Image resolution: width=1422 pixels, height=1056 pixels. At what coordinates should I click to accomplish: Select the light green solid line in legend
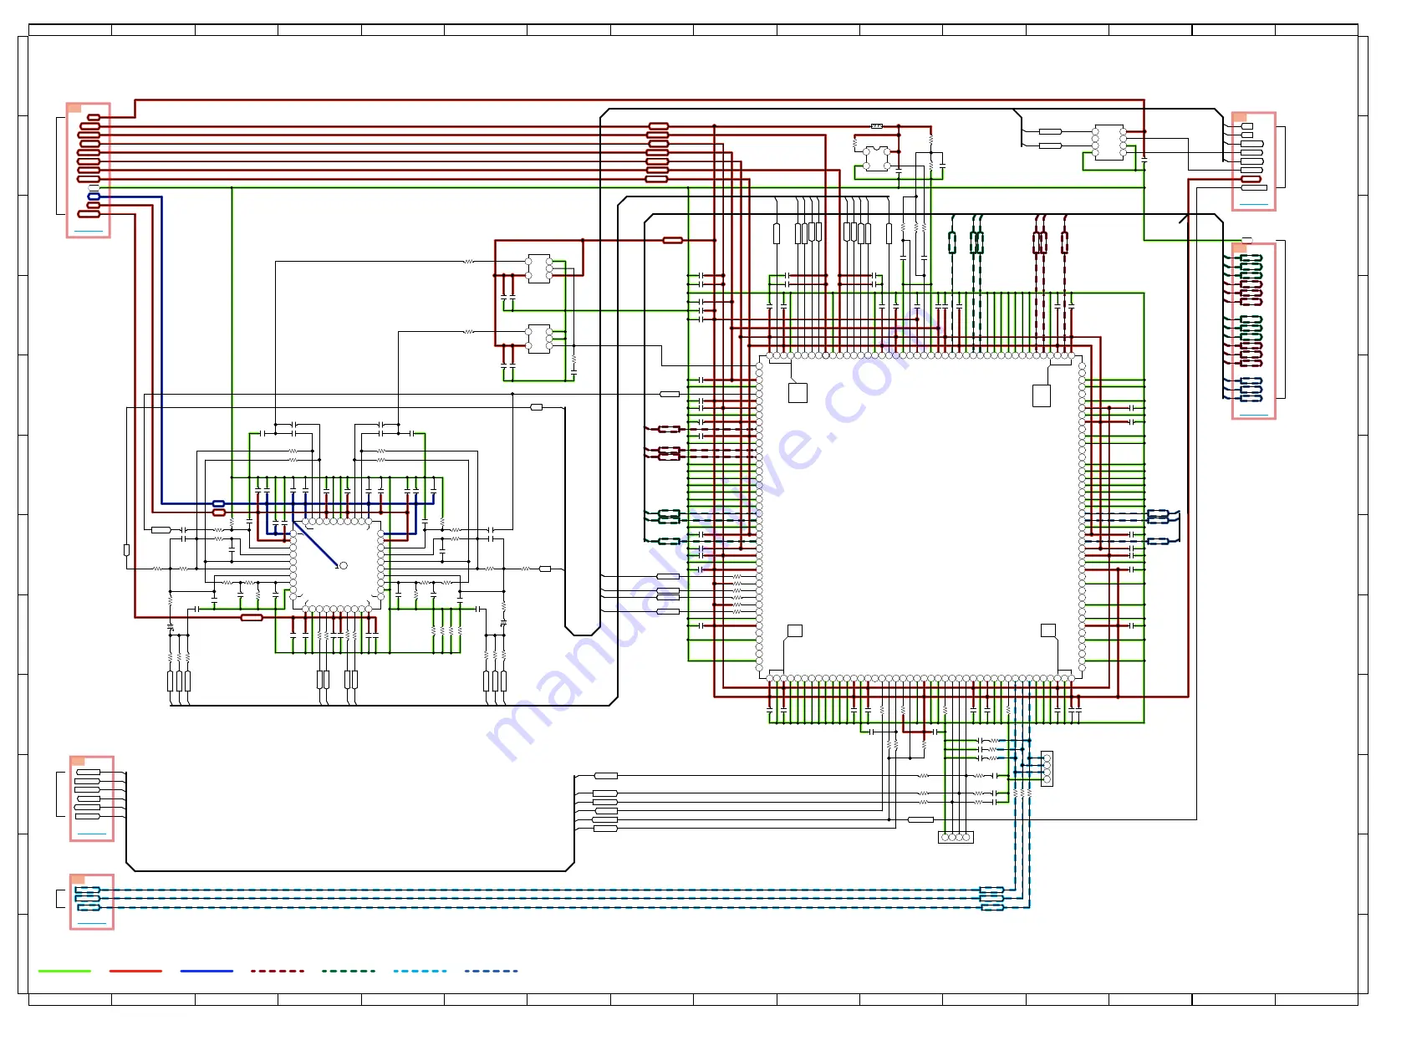click(x=64, y=971)
